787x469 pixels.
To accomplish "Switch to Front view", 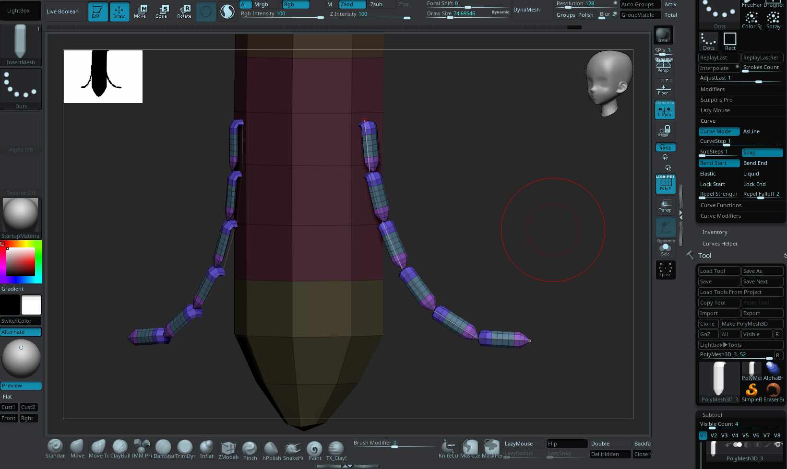I will [9, 418].
